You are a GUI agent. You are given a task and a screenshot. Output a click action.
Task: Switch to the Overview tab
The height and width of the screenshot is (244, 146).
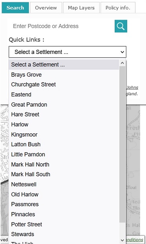point(46,8)
